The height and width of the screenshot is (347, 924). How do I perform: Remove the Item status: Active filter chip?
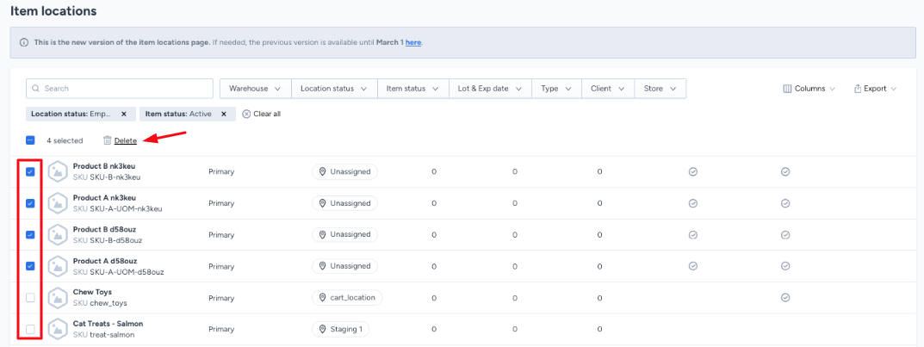(x=223, y=114)
